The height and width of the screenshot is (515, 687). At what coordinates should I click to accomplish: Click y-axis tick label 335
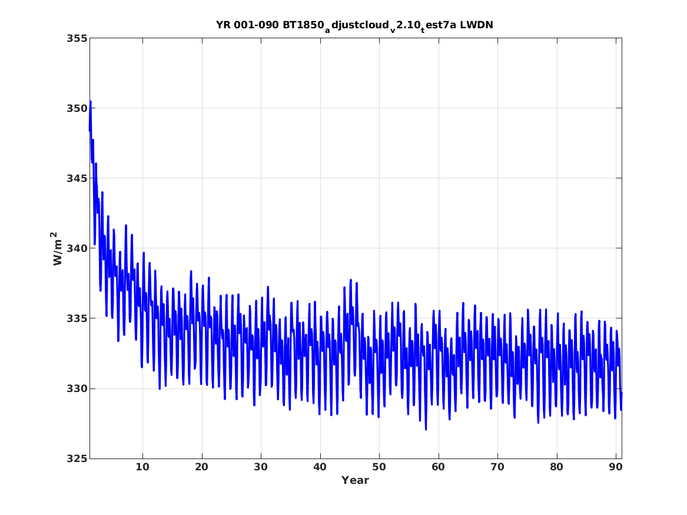click(x=77, y=318)
